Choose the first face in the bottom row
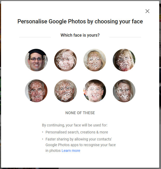The width and height of the screenshot is (161, 169). (36, 91)
